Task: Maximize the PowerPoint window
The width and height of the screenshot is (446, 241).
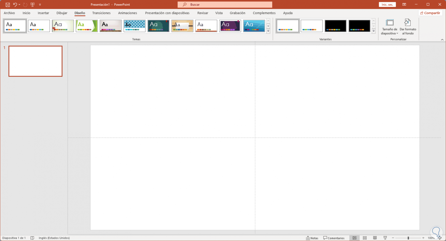Action: point(428,5)
